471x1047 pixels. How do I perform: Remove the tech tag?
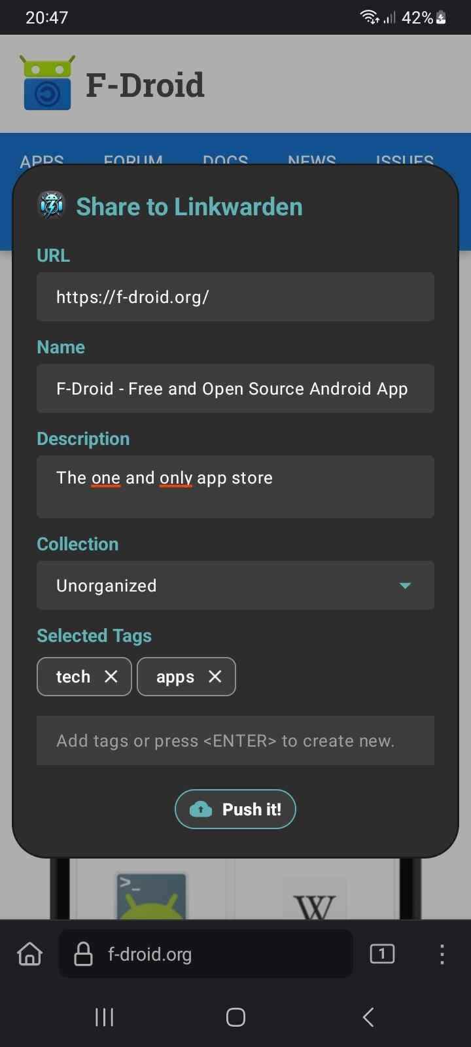(x=111, y=677)
